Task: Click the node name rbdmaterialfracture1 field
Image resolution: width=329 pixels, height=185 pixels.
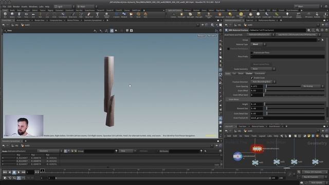Action: pos(277,30)
